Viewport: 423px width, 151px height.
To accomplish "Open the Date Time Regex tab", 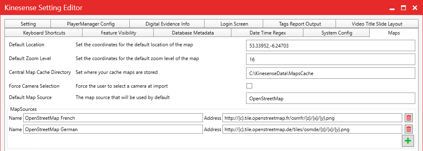I will point(268,33).
